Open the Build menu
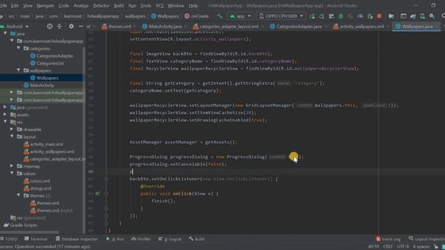This screenshot has width=445, height=250. tap(119, 6)
